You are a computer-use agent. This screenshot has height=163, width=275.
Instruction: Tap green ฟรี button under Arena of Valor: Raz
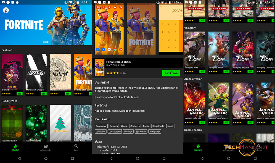pyautogui.click(x=202, y=122)
